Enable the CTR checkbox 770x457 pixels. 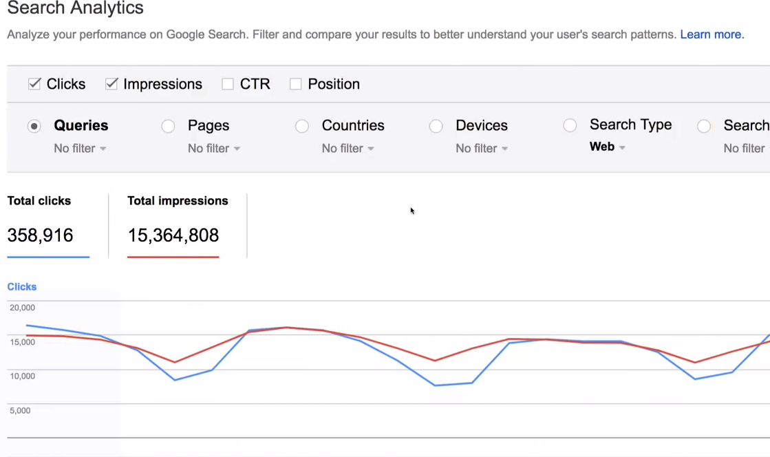tap(228, 84)
